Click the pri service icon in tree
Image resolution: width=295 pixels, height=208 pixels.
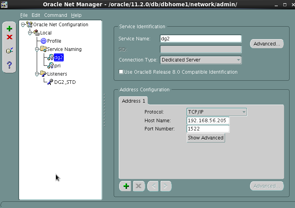[50, 65]
